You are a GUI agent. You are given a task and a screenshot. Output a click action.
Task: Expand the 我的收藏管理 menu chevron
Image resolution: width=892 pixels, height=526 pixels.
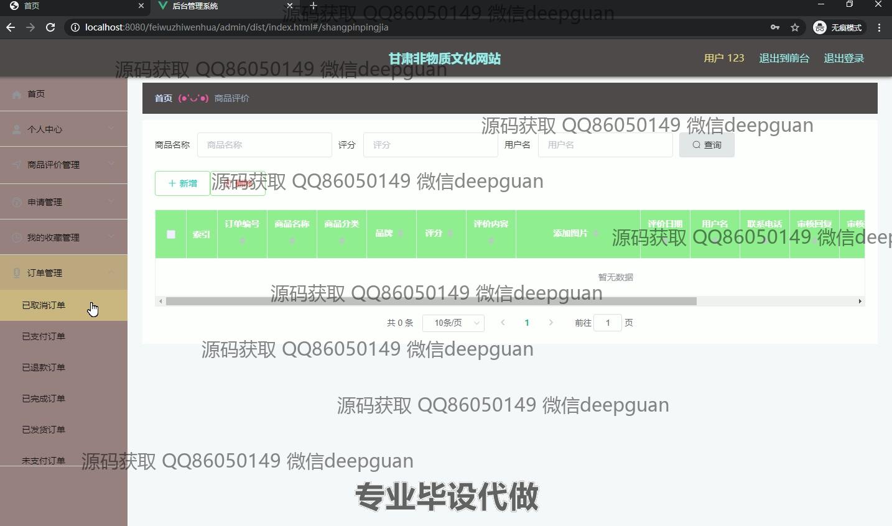pos(111,237)
